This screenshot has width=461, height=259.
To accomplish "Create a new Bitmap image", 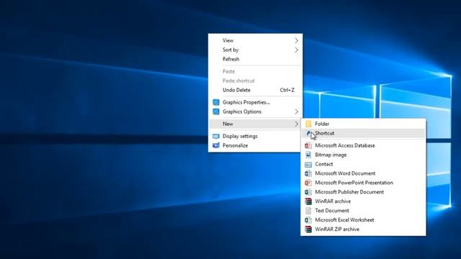I will tap(363, 155).
